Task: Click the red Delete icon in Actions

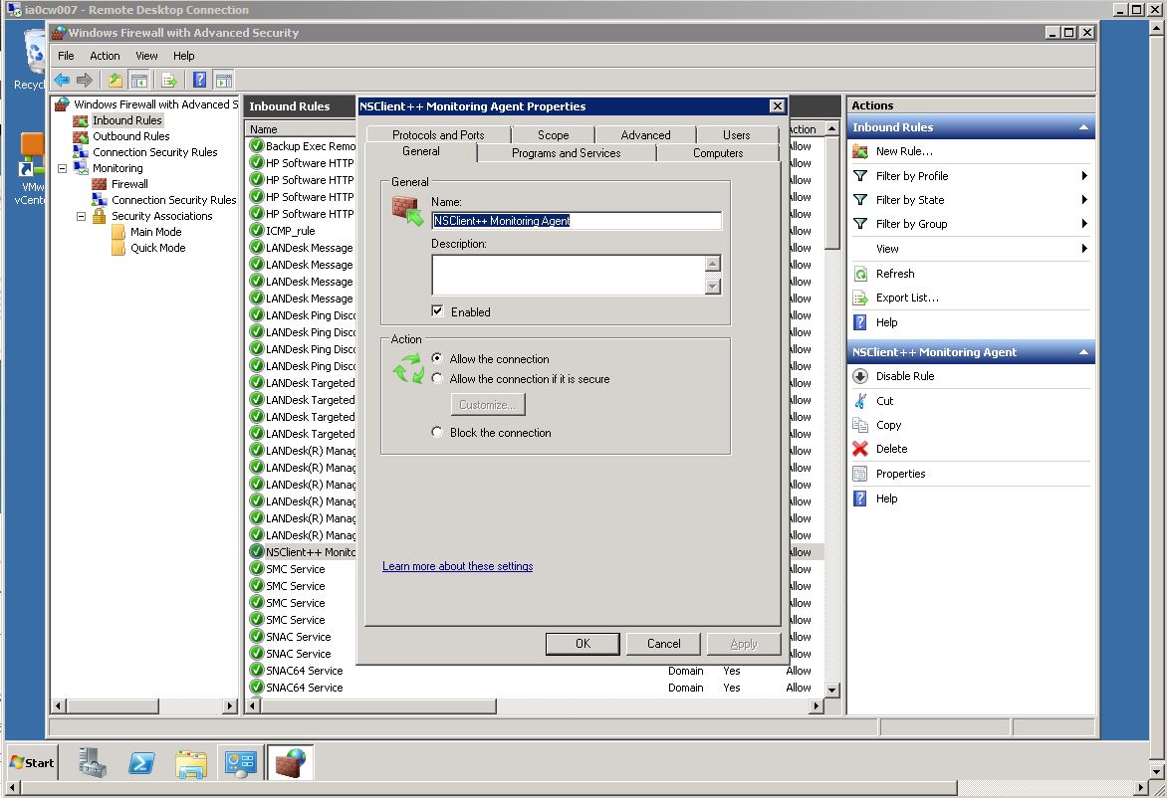Action: pos(860,449)
